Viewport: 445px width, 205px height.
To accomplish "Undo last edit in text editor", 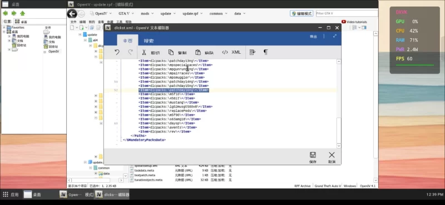I will point(117,52).
